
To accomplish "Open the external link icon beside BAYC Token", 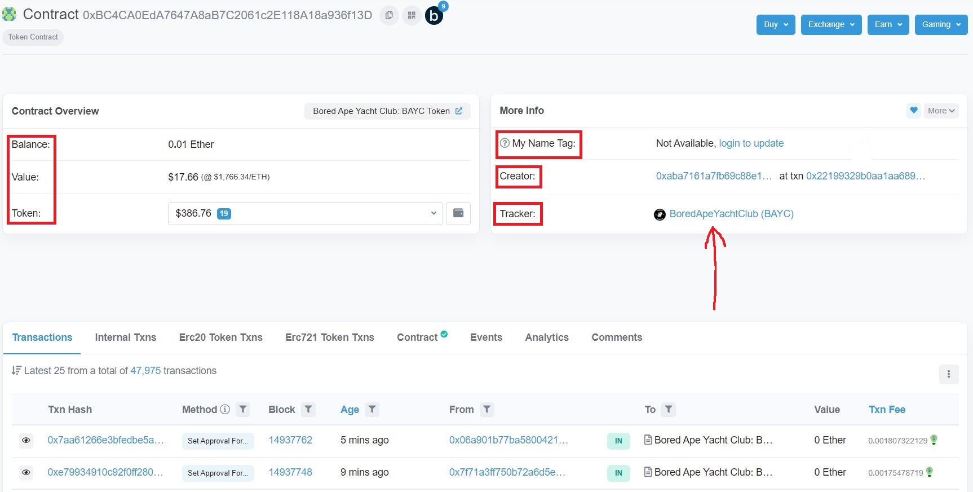I will tap(459, 111).
